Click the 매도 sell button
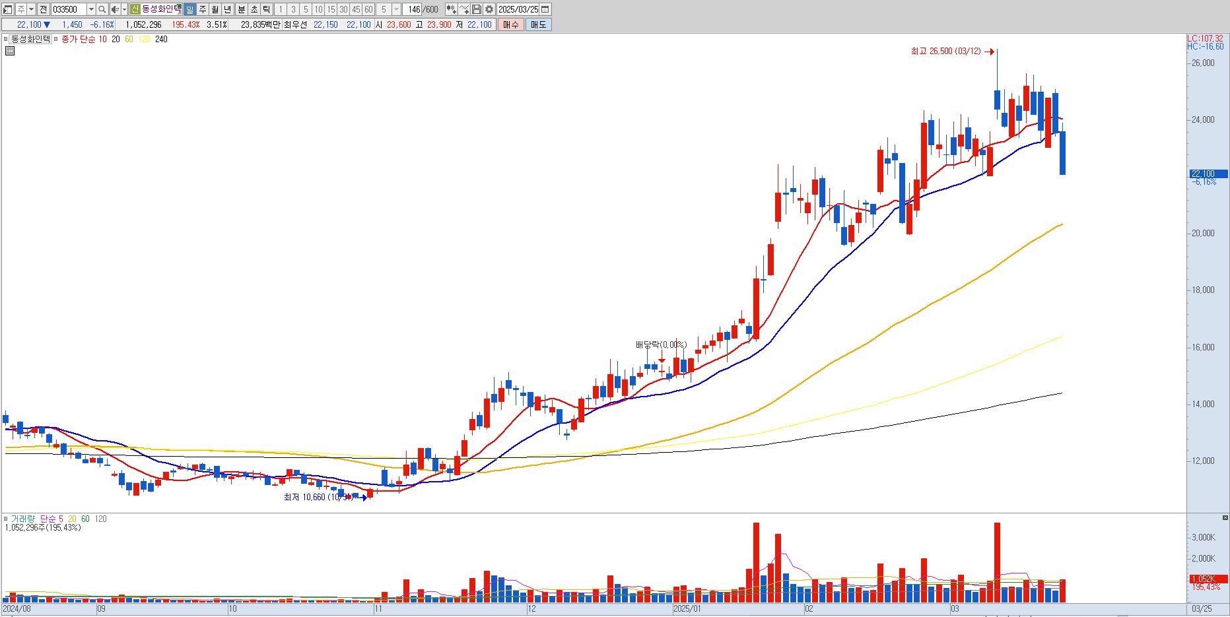Screen dimensions: 1230x617 pyautogui.click(x=538, y=24)
